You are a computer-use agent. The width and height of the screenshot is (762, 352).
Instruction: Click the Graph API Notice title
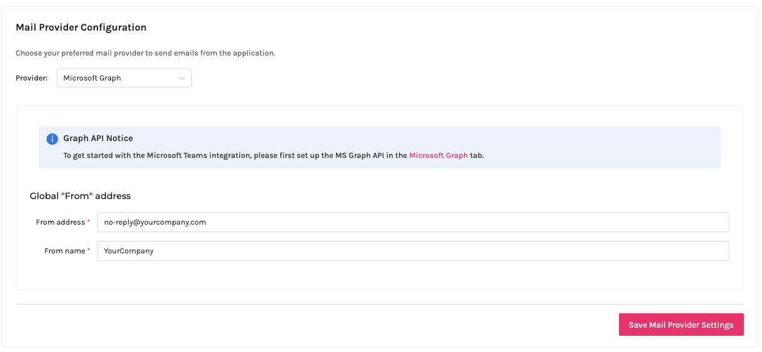[x=98, y=138]
